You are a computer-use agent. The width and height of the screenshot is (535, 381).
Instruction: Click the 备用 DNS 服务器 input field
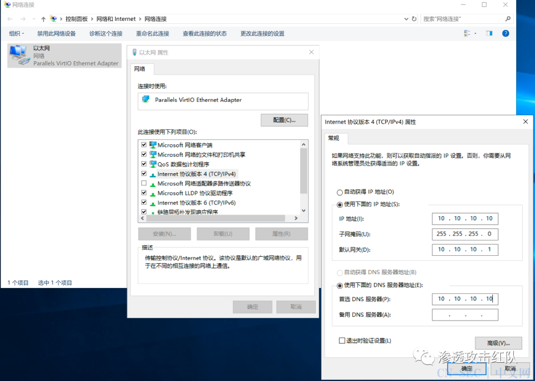coord(465,315)
